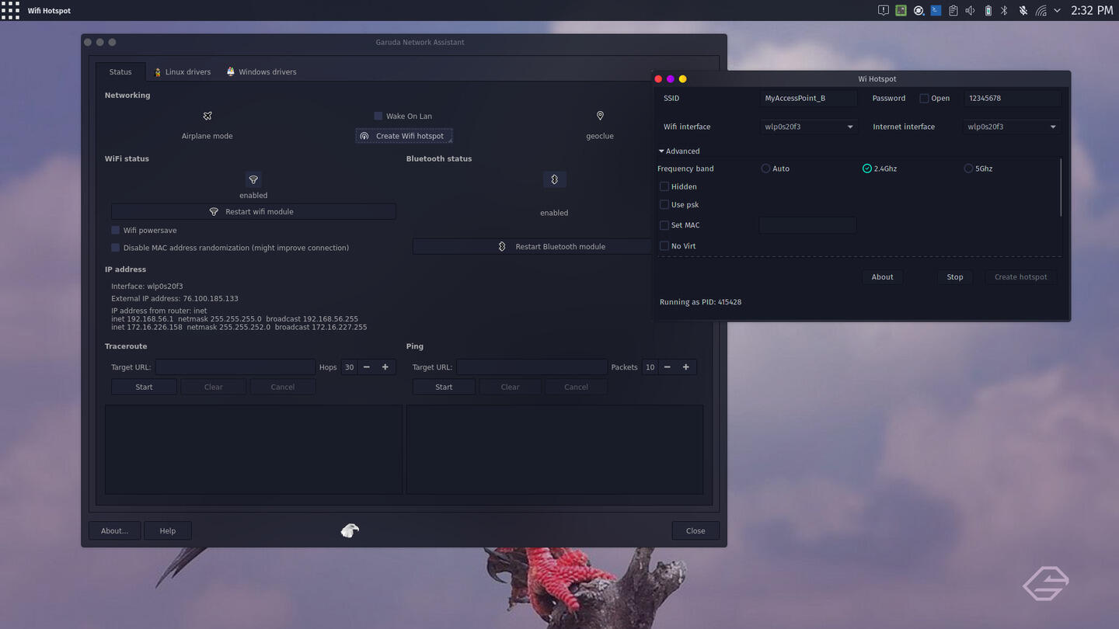Image resolution: width=1119 pixels, height=629 pixels.
Task: Switch to the Status tab
Action: coord(120,71)
